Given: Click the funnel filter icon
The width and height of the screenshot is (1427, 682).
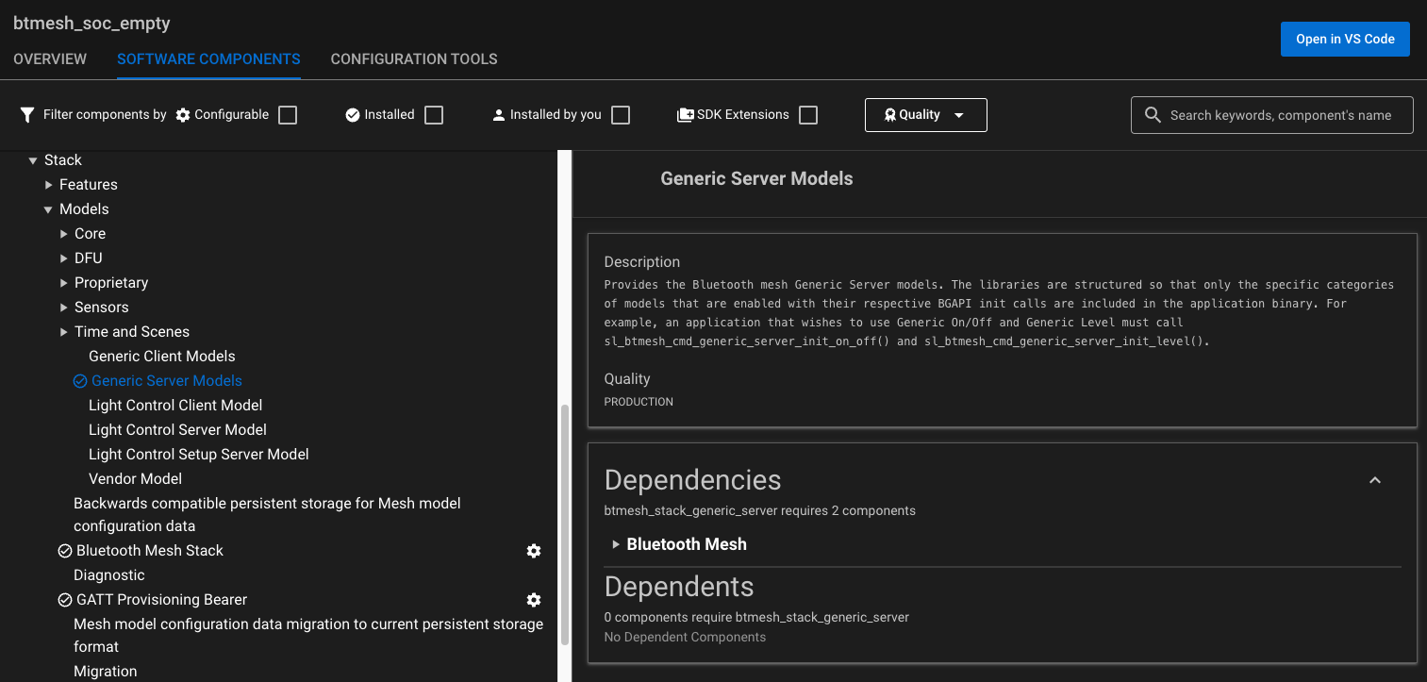Looking at the screenshot, I should tap(27, 115).
